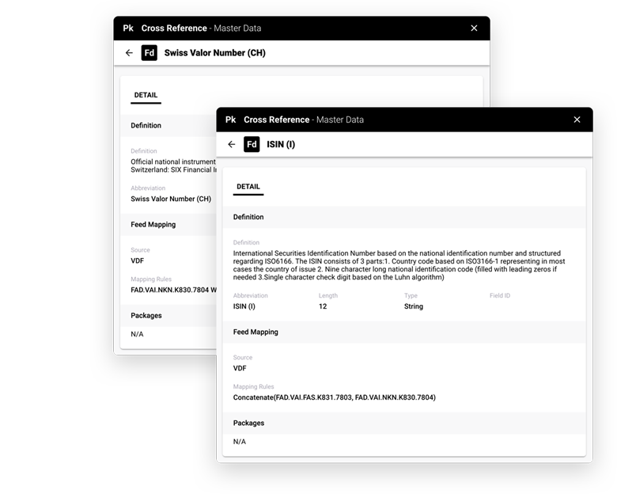Select the DETAIL tab in the ISIN window
This screenshot has height=494, width=617.
click(x=248, y=187)
